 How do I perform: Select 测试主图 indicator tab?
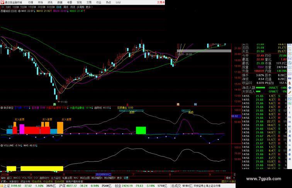[x=85, y=178]
